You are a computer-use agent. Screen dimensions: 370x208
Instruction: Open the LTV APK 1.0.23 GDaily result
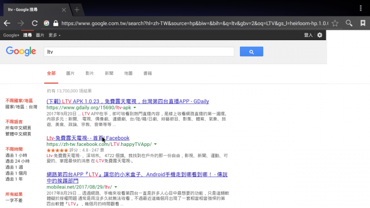point(127,101)
